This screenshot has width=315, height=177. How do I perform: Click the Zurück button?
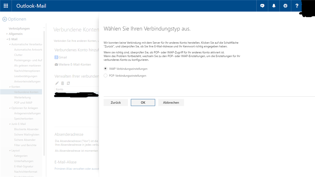tap(116, 103)
